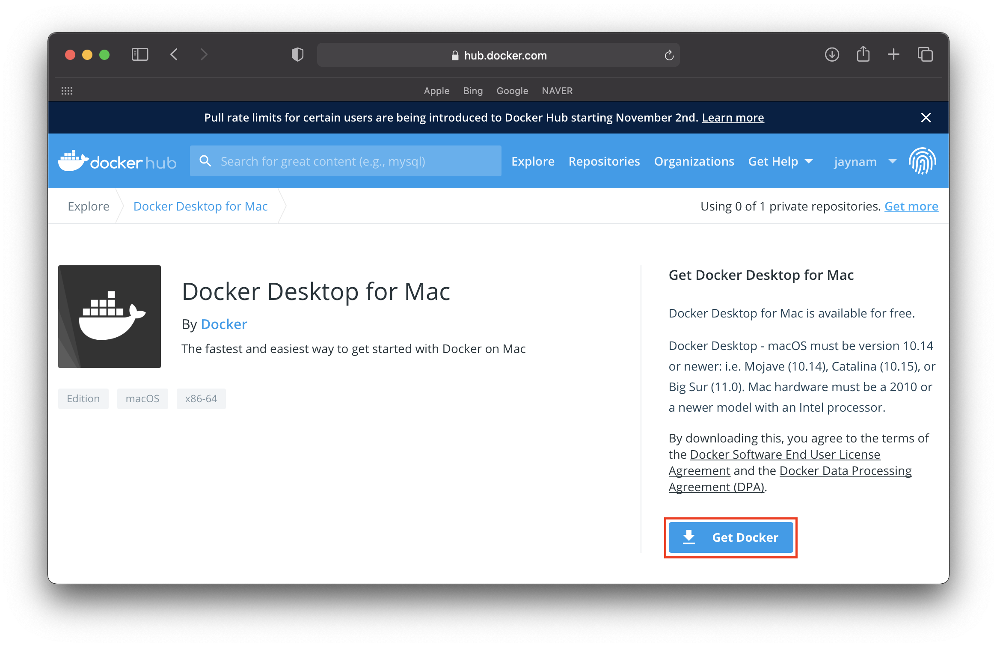Click the Explore navigation menu item
The image size is (997, 647).
[532, 161]
